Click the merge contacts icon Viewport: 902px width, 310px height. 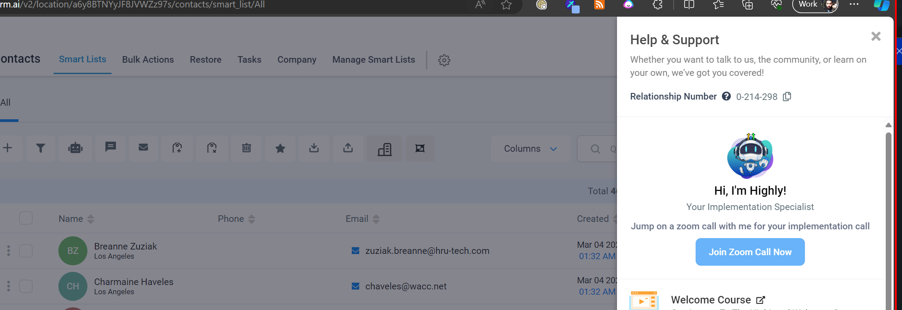click(x=420, y=148)
